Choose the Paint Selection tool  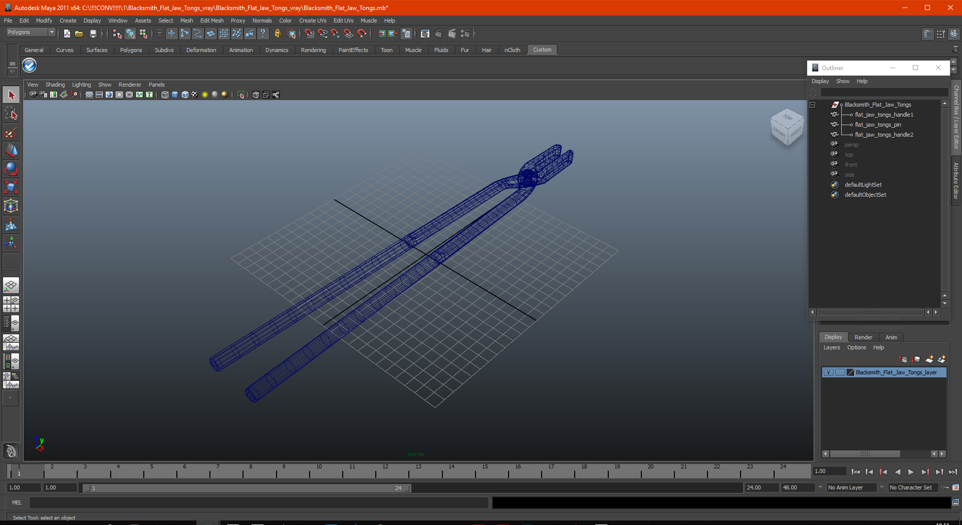pos(11,132)
